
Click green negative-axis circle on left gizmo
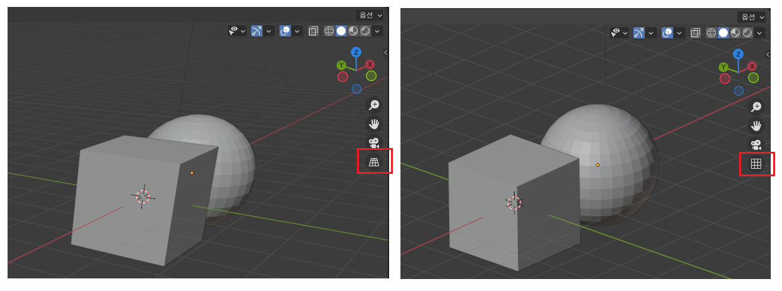point(371,76)
